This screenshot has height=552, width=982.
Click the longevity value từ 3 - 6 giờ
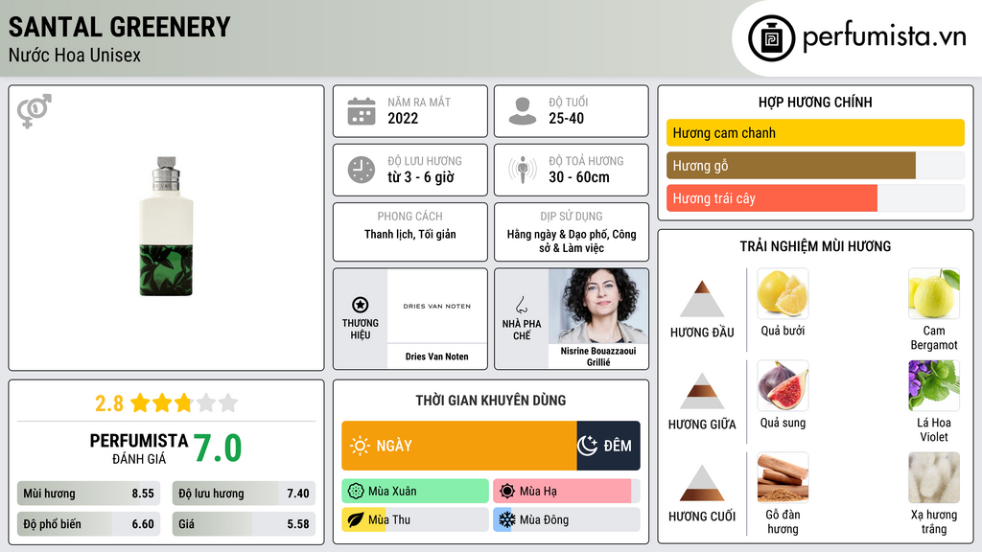point(421,177)
